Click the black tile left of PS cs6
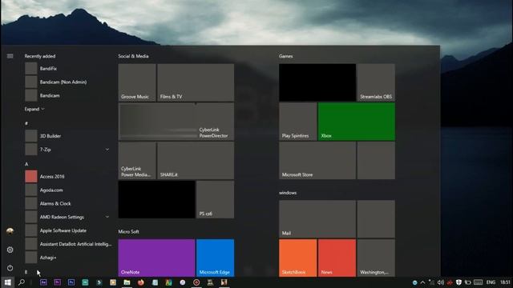513x288 pixels. (x=156, y=199)
